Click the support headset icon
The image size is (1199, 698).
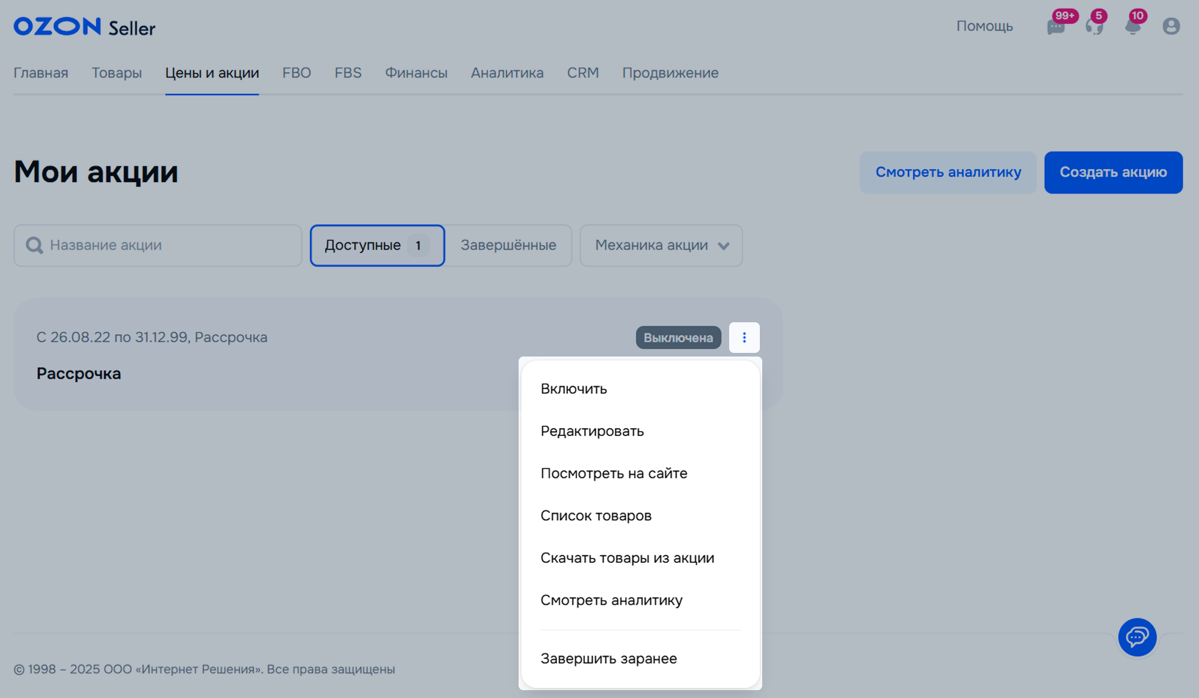1094,26
